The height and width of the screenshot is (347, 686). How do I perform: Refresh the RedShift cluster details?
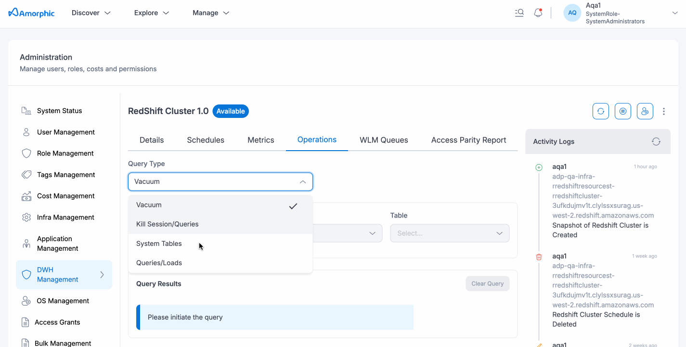(x=601, y=111)
